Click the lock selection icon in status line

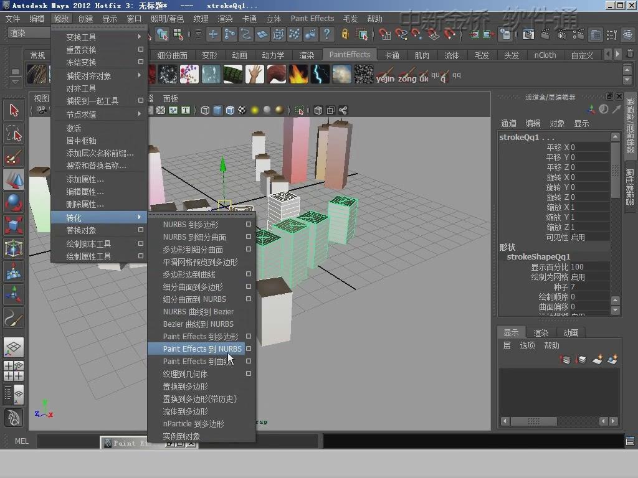pyautogui.click(x=345, y=34)
